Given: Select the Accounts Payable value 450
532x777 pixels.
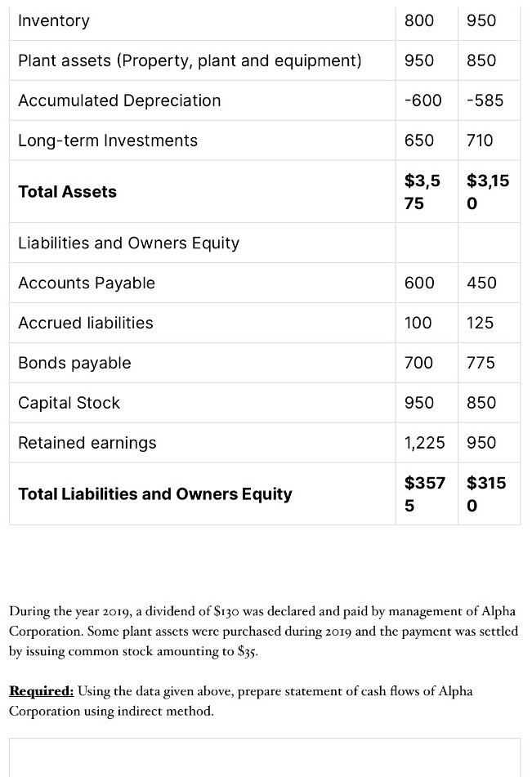Looking at the screenshot, I should 481,283.
